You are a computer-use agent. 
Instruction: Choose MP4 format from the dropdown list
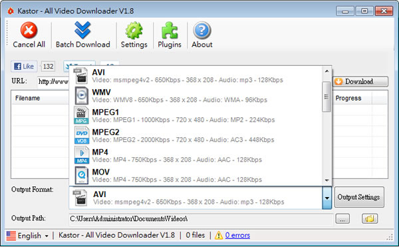tap(196, 156)
